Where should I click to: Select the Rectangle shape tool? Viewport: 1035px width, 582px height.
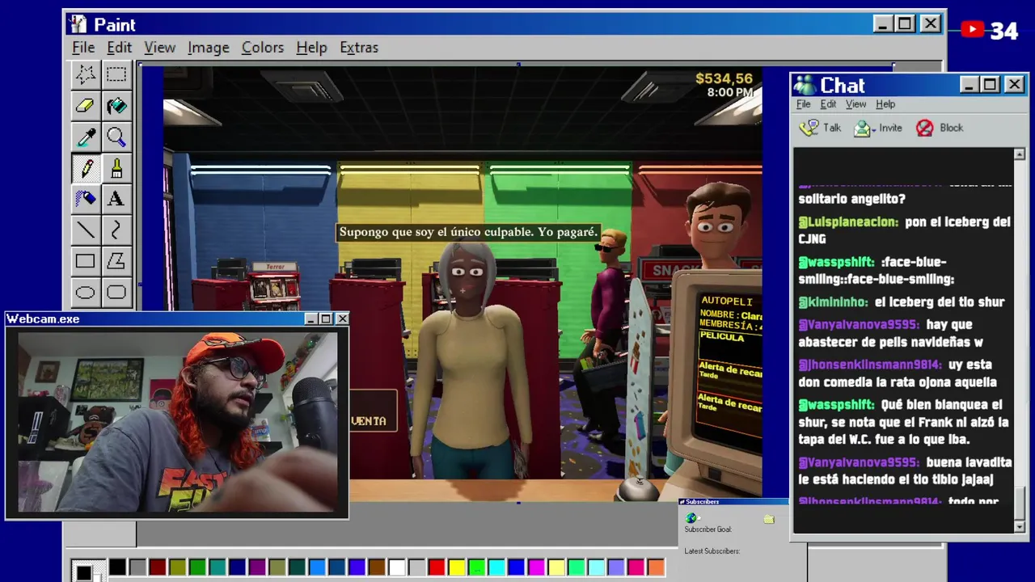click(x=86, y=261)
